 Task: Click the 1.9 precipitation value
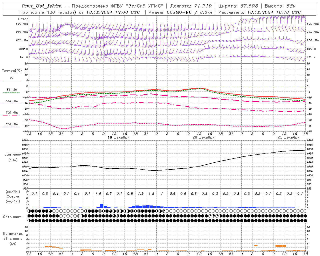click(x=141, y=194)
